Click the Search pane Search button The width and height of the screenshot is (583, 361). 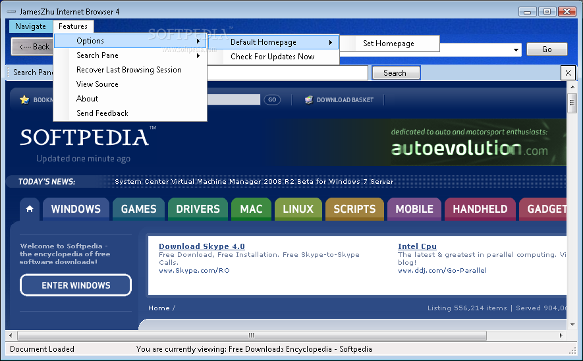coord(396,73)
